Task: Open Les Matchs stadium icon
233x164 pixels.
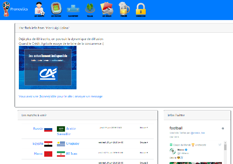Action: [x=56, y=9]
